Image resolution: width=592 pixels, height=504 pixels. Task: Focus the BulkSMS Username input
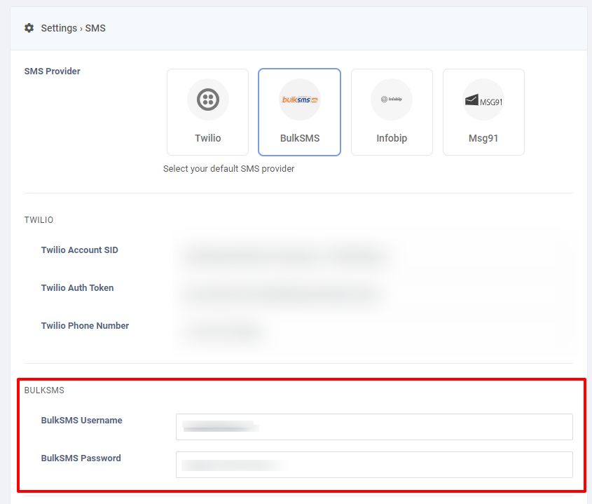coord(374,427)
